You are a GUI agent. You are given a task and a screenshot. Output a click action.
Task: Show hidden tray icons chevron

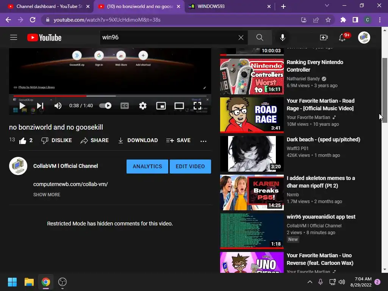pyautogui.click(x=310, y=282)
